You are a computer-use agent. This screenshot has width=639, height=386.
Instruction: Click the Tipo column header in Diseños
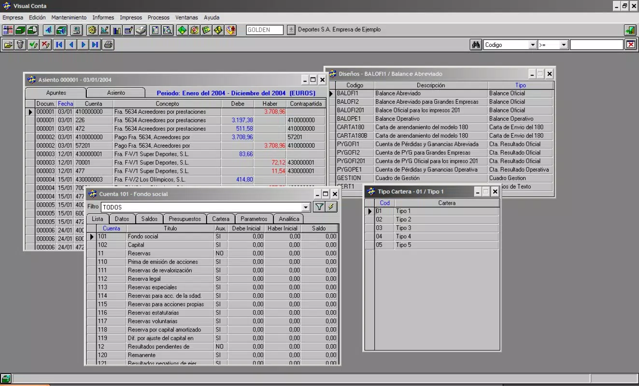(521, 85)
